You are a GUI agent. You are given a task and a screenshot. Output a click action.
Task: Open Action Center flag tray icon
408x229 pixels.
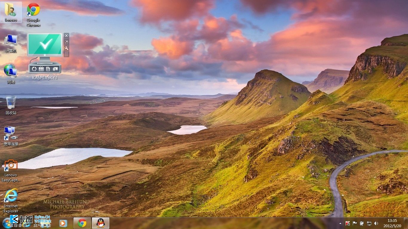coord(355,223)
